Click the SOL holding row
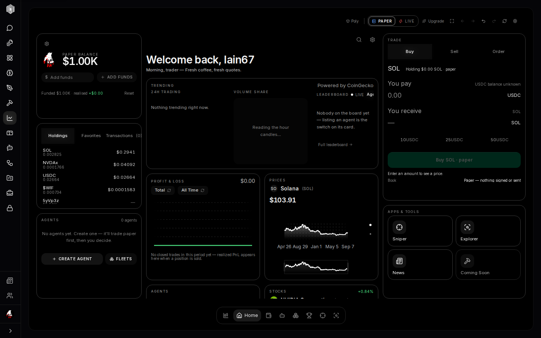 coord(89,152)
